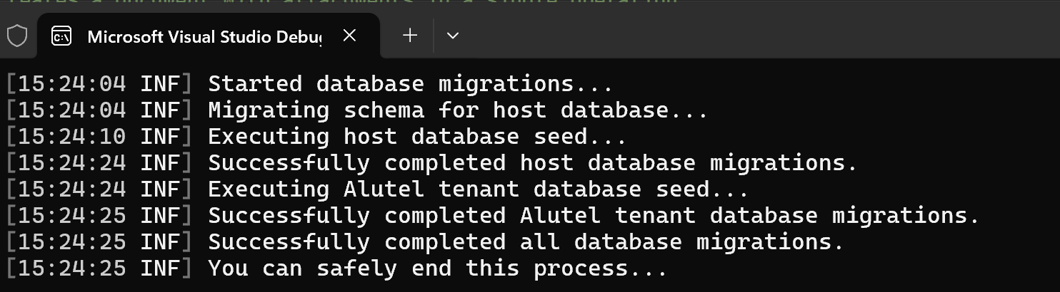Click the "Executing host database seed..." log line

click(417, 137)
